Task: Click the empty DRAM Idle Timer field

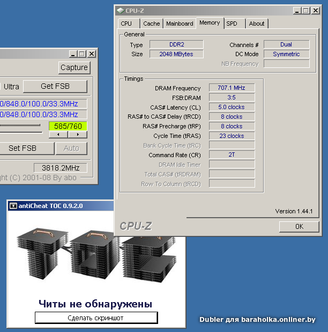Action: pos(232,164)
